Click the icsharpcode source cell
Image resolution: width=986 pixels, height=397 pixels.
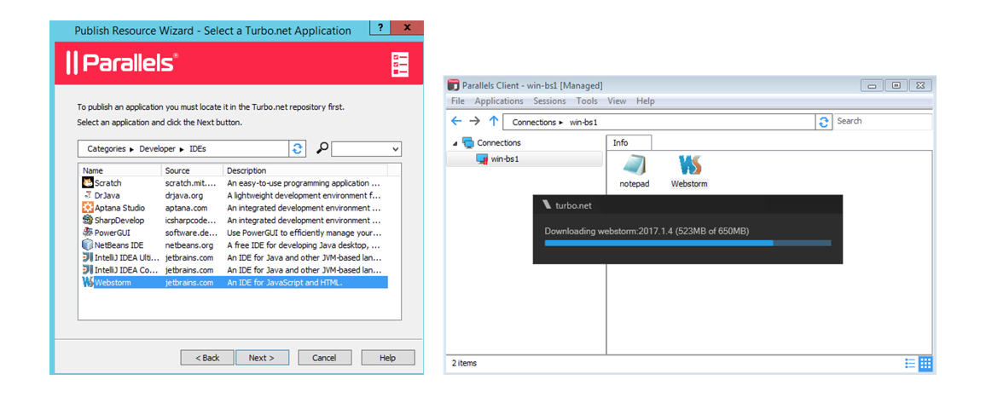point(190,221)
